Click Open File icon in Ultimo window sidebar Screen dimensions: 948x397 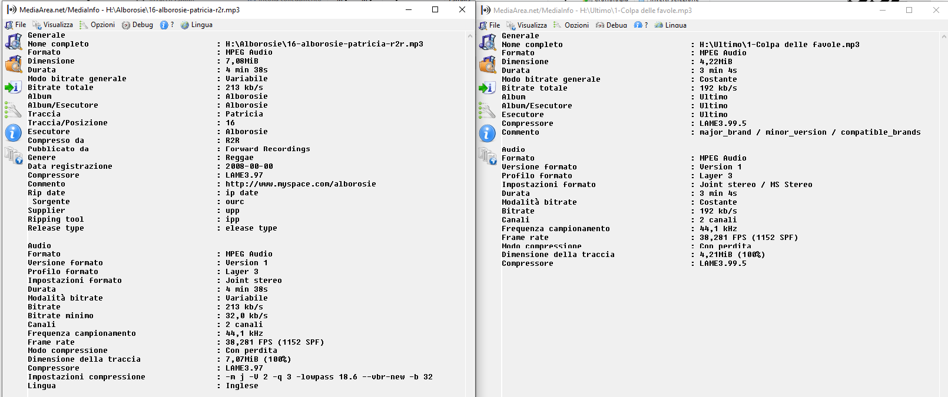coord(487,42)
